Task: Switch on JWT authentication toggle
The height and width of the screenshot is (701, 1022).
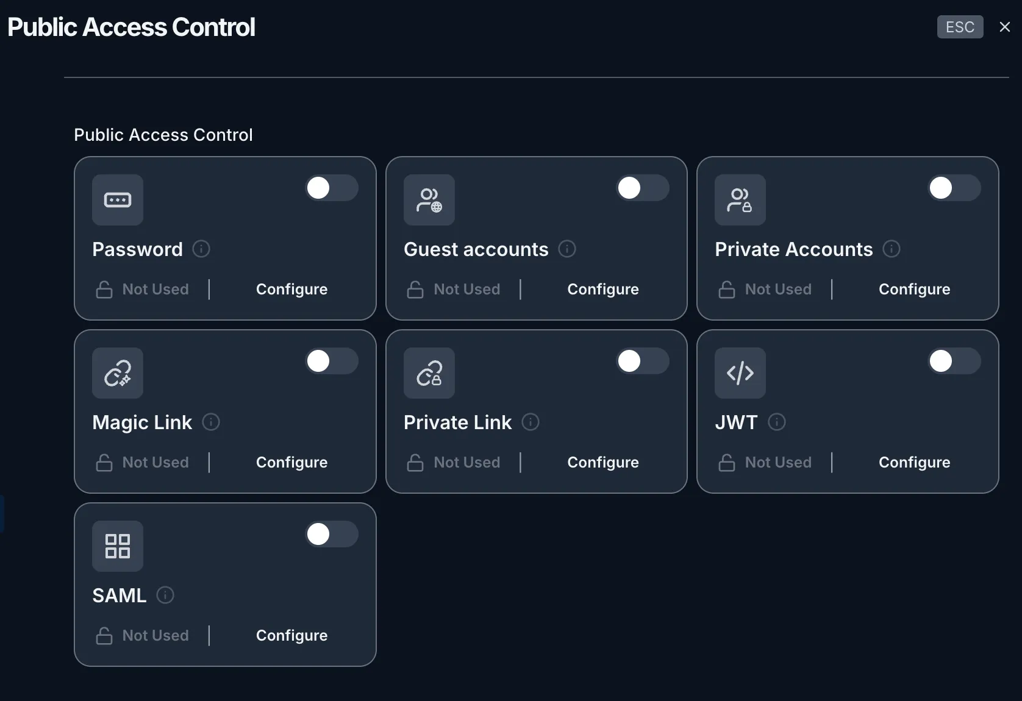Action: tap(954, 361)
